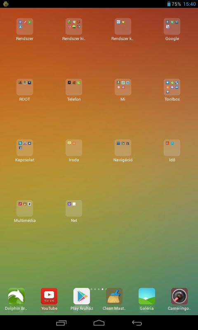This screenshot has width=198, height=330.
Task: Launch the Cameringo camera app
Action: (x=179, y=296)
